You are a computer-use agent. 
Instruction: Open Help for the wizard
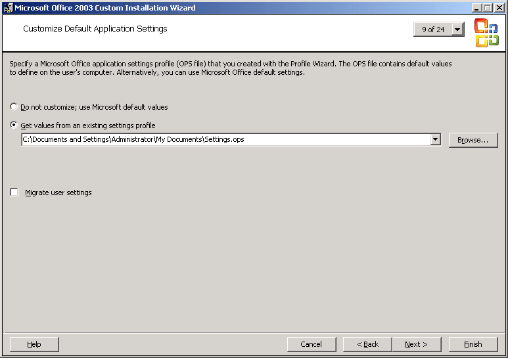point(34,344)
